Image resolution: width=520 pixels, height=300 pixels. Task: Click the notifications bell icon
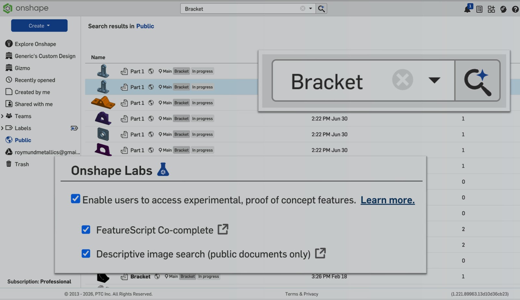(468, 8)
